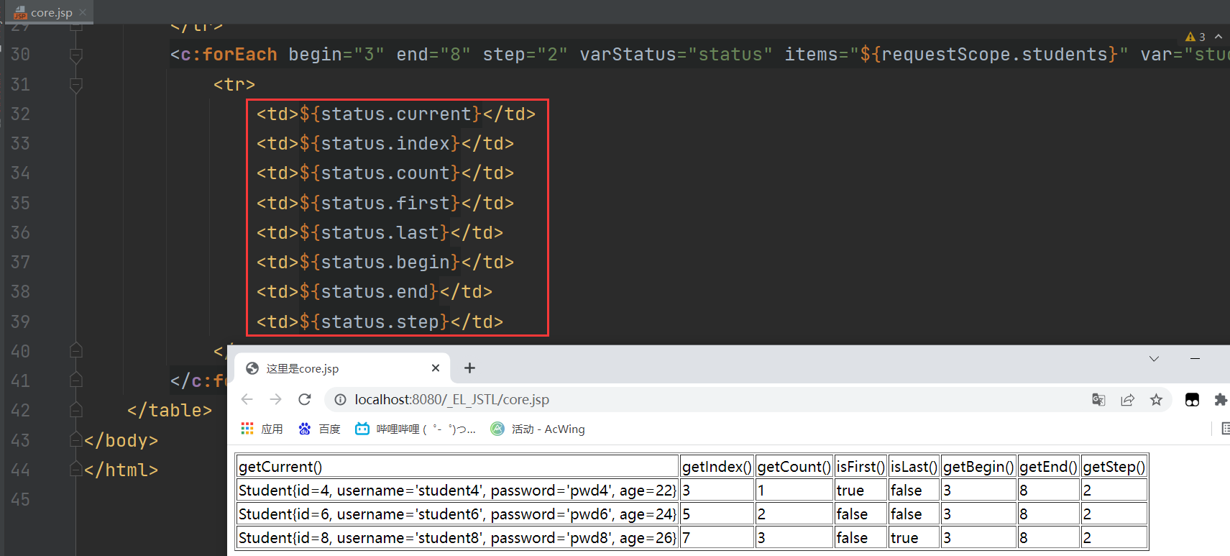The height and width of the screenshot is (556, 1230).
Task: Open a new browser tab
Action: tap(469, 368)
